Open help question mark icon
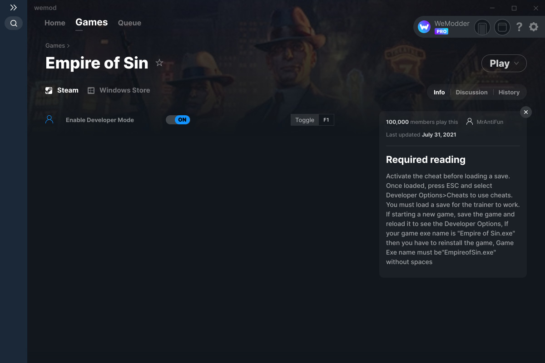Screen dimensions: 545x363 click(519, 27)
